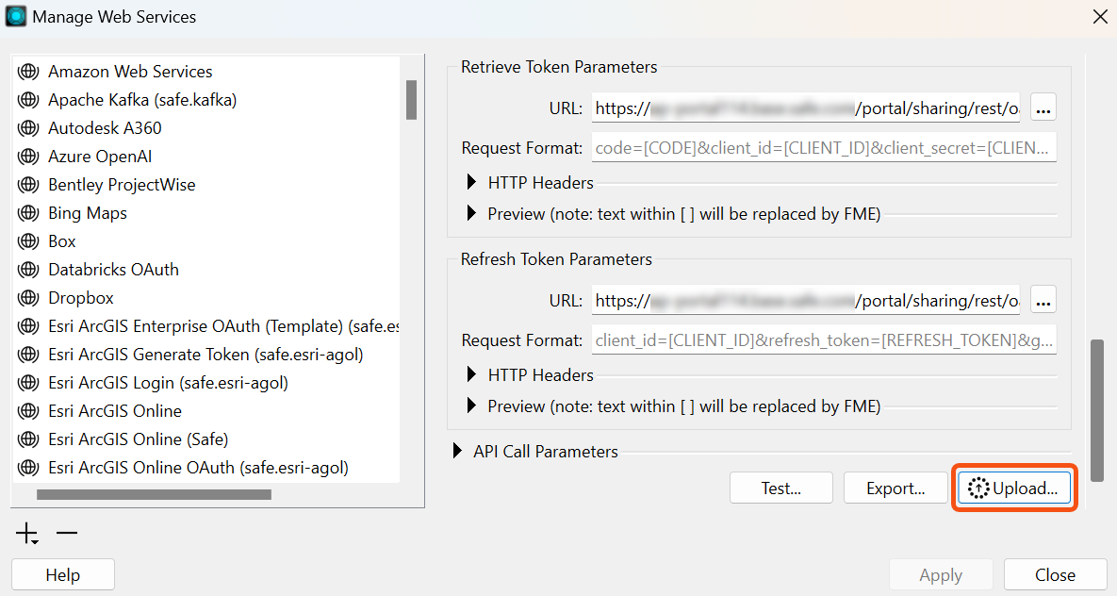This screenshot has height=596, width=1117.
Task: Click the globe icon beside Esri ArcGIS Online (Safe)
Action: tap(28, 439)
